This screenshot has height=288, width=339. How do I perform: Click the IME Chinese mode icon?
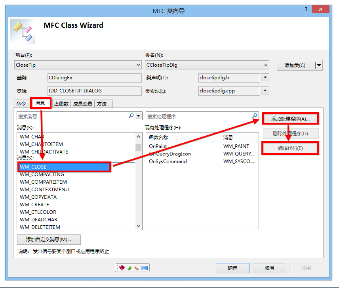122,268
